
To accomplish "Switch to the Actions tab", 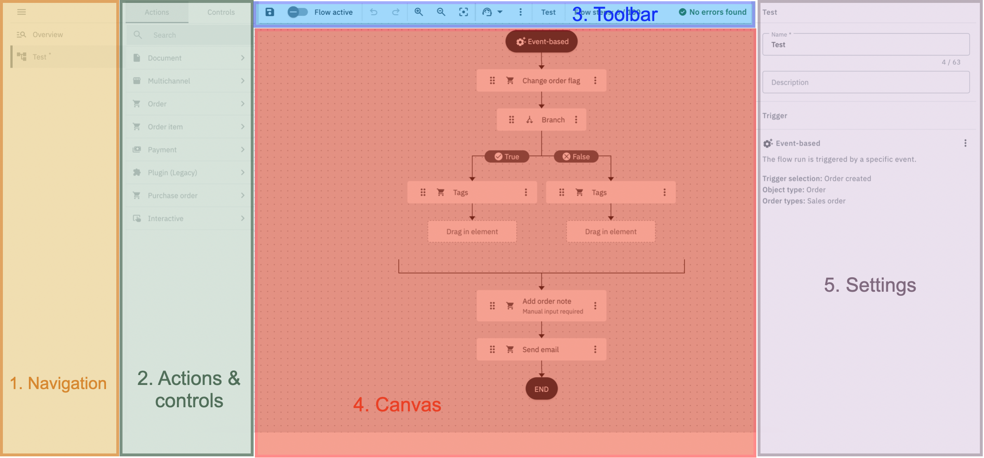I will [157, 12].
